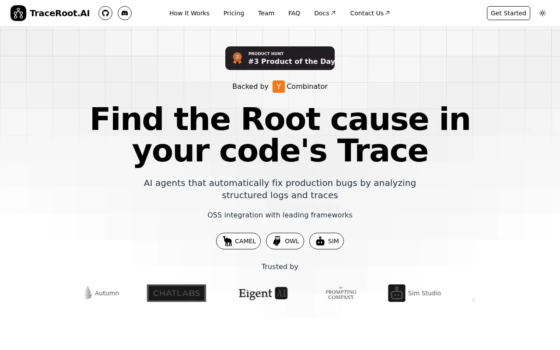This screenshot has width=560, height=350.
Task: Select the OWL framework badge
Action: pyautogui.click(x=285, y=241)
